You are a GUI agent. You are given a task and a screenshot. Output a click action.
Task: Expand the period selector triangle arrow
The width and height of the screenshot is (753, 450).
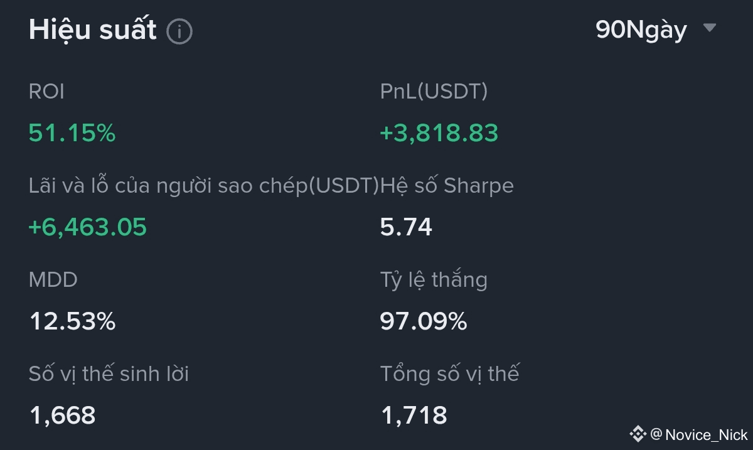click(710, 28)
